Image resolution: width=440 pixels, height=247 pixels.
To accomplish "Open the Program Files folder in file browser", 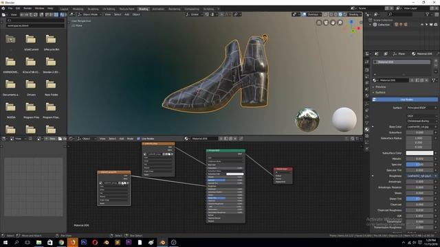I will click(x=31, y=110).
